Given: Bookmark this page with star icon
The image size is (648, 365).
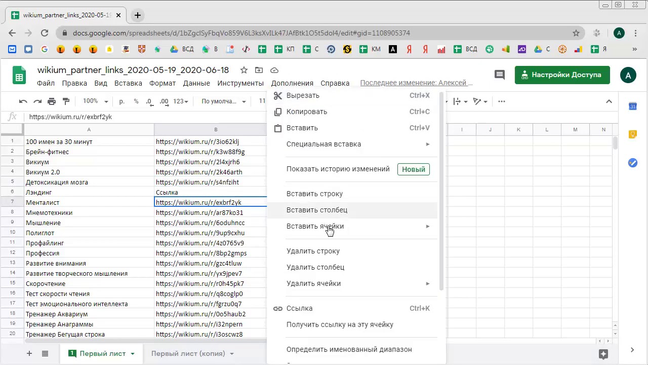Looking at the screenshot, I should coord(576,33).
